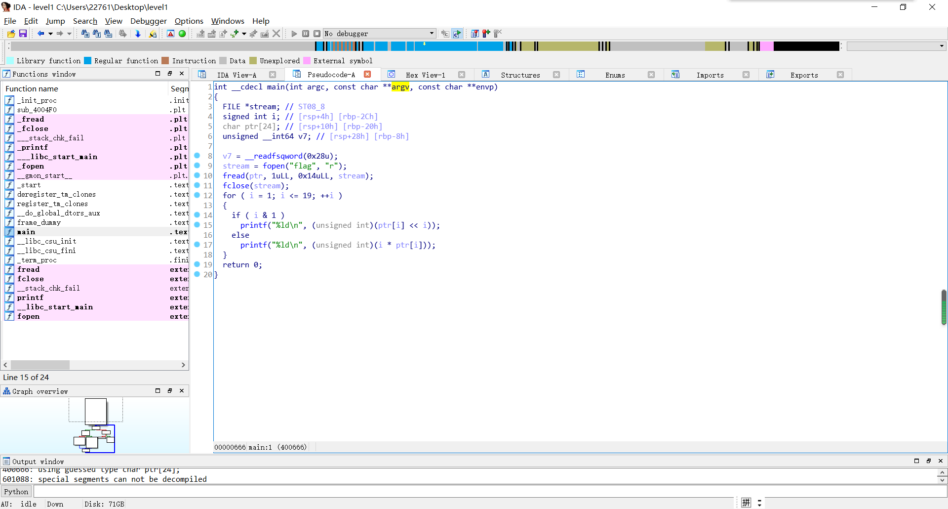Screen dimensions: 948x509
Task: Click the convert-to-ASCII-string toolbar icon
Action: [x=223, y=34]
